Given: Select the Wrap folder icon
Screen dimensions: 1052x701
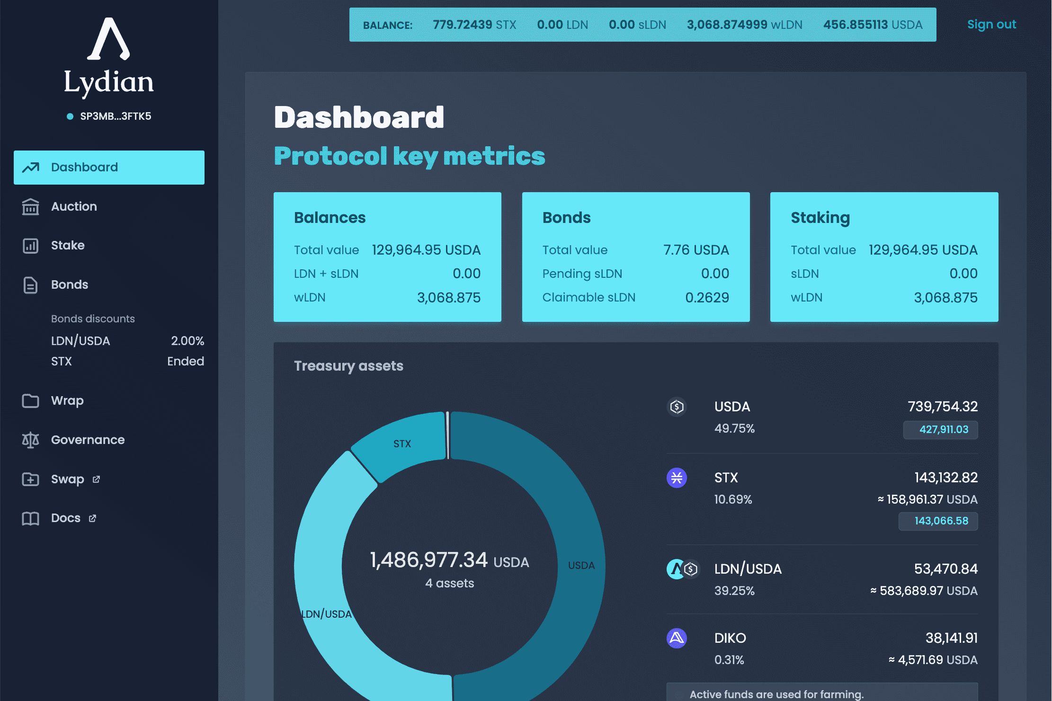Looking at the screenshot, I should pos(30,400).
